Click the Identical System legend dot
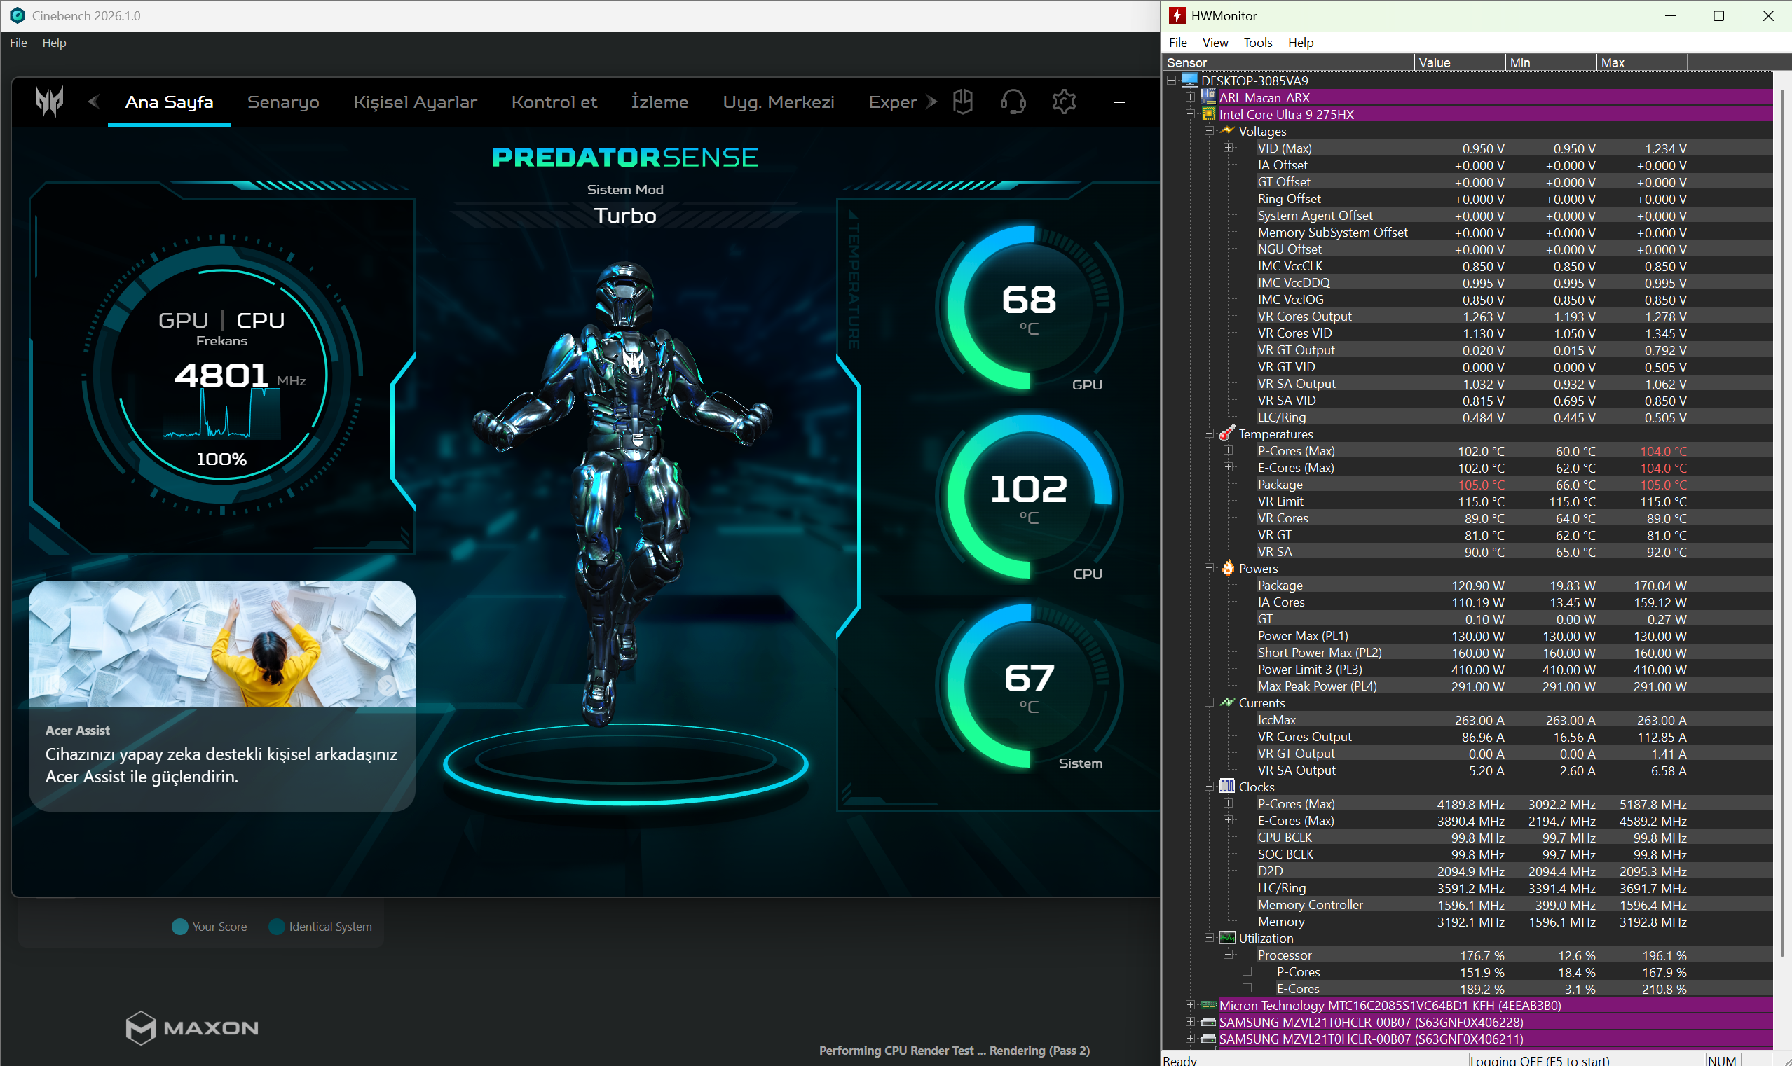This screenshot has width=1792, height=1066. [276, 927]
